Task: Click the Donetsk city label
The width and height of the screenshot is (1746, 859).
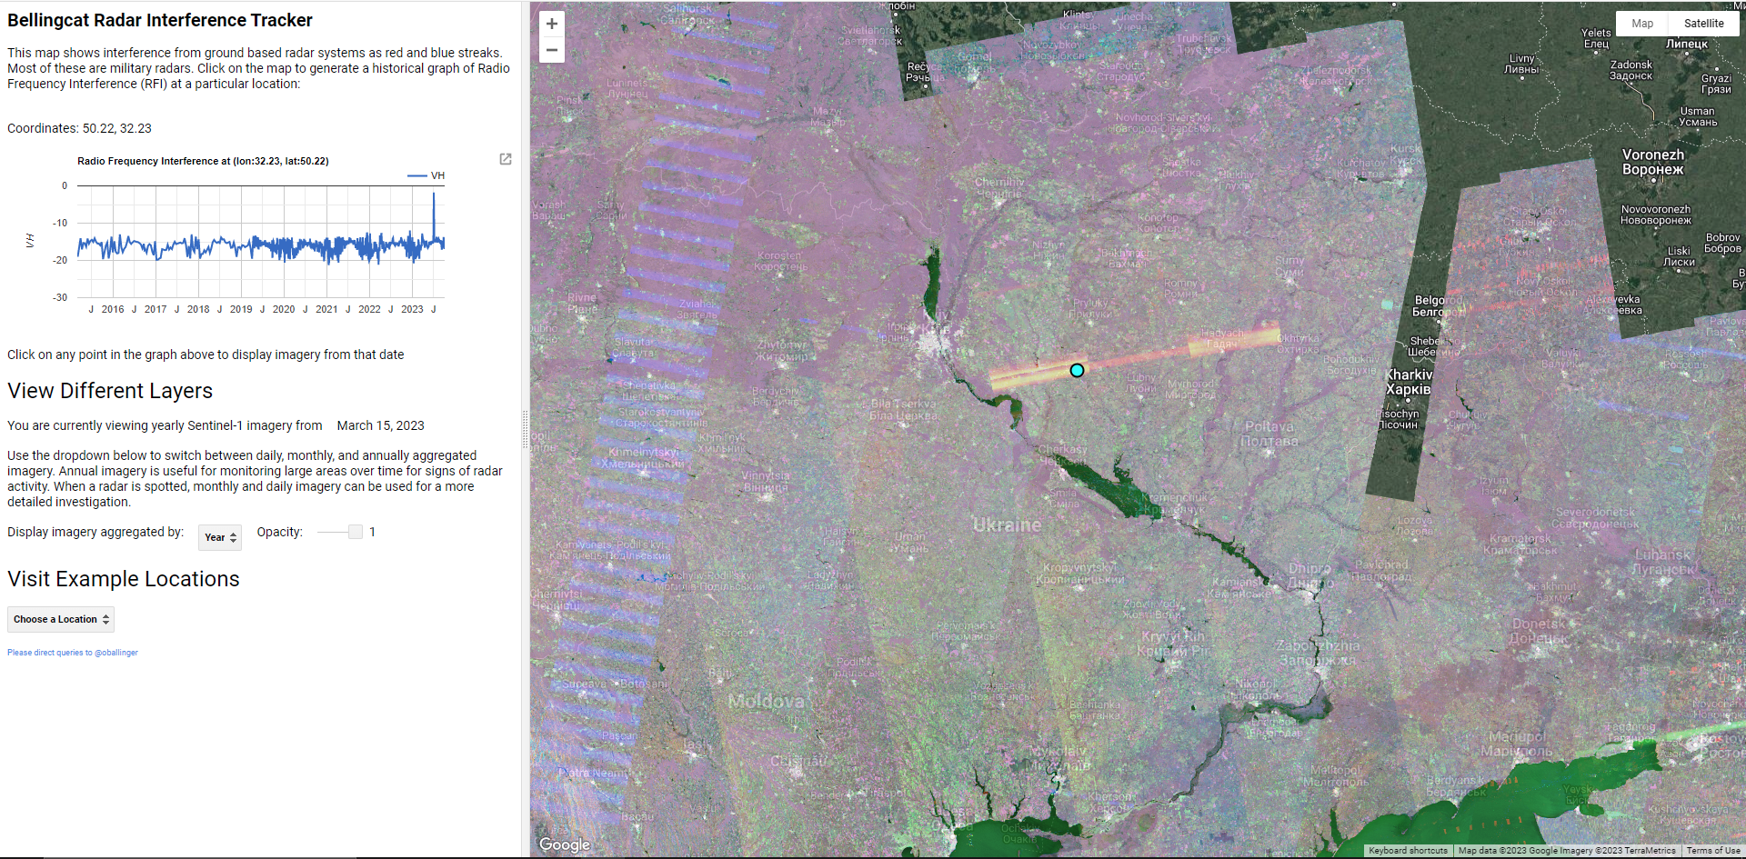Action: (x=1539, y=631)
